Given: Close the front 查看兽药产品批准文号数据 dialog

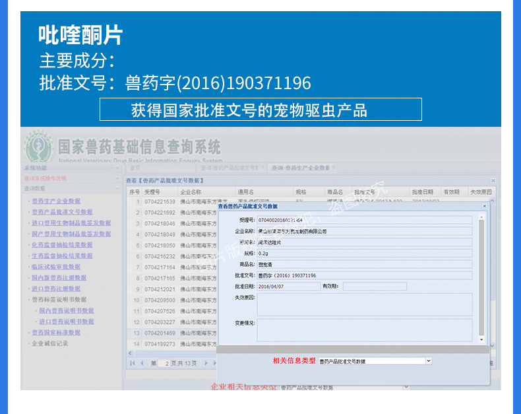Looking at the screenshot, I should click(485, 206).
